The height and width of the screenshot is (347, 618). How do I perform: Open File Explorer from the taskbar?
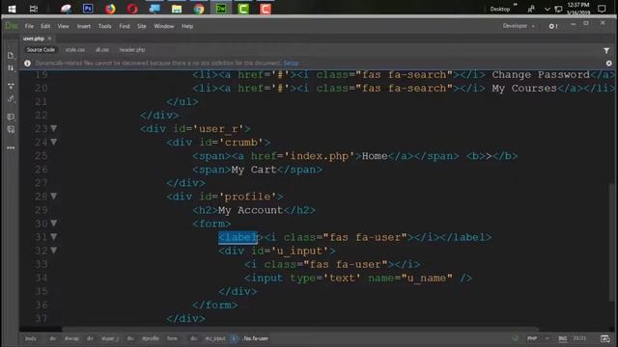pos(177,9)
